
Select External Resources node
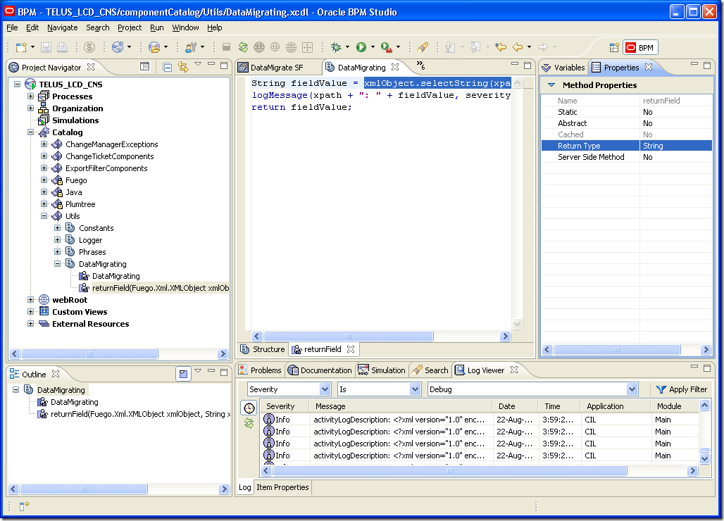(90, 323)
